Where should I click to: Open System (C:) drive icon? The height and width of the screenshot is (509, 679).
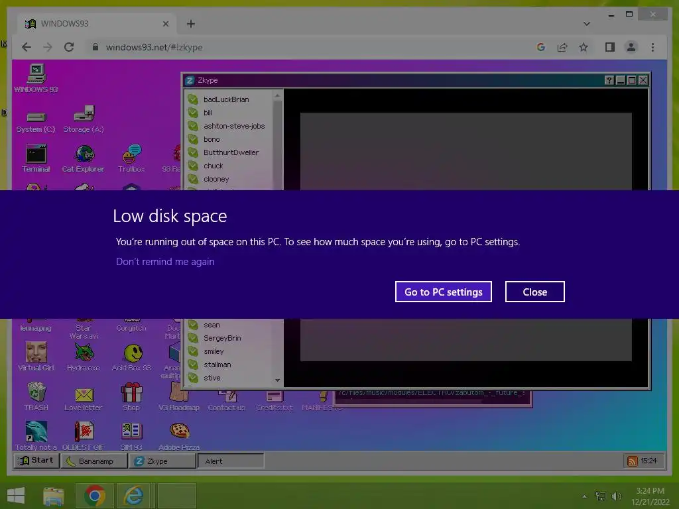(x=36, y=122)
